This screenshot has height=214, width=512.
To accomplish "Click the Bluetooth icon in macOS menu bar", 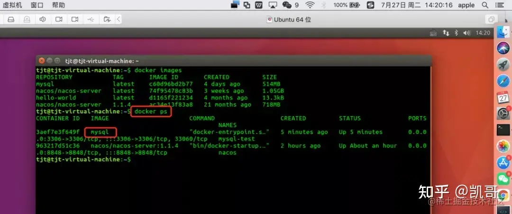I will pos(324,5).
